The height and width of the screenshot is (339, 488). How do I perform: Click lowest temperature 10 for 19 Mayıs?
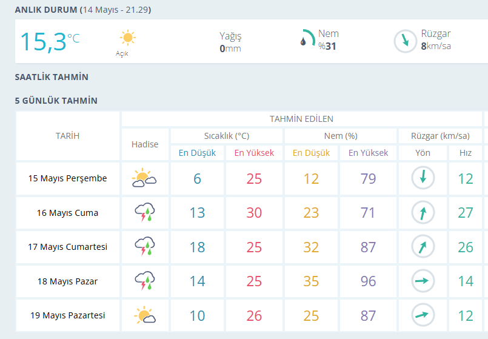(197, 316)
